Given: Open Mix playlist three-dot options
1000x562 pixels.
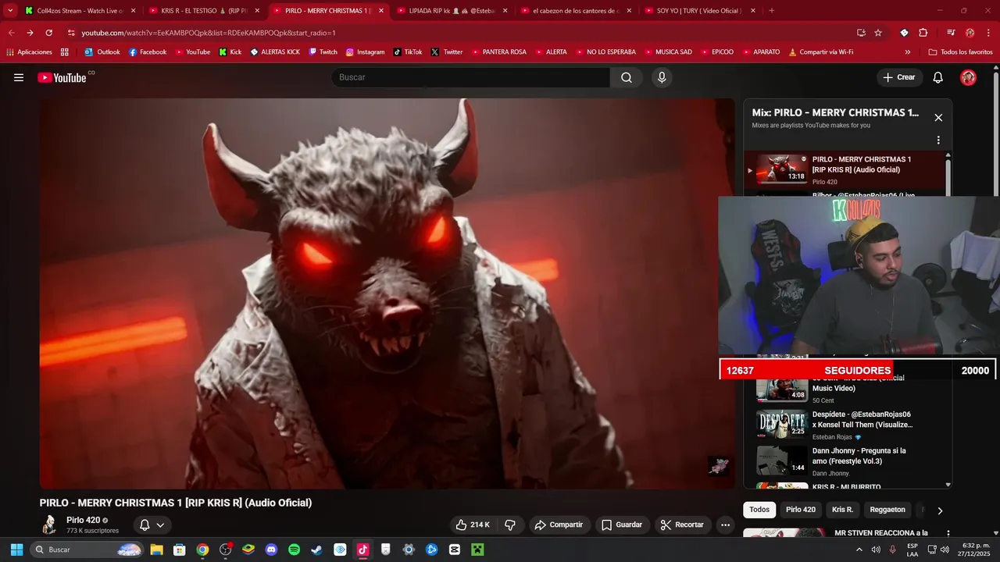Looking at the screenshot, I should [938, 140].
